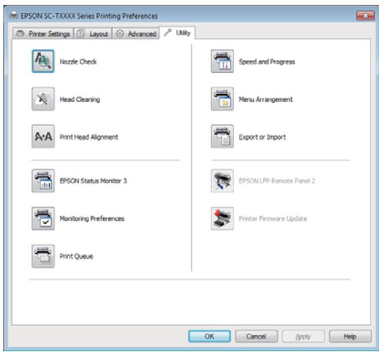Click the "Monitoring Preferences" label

tap(92, 219)
